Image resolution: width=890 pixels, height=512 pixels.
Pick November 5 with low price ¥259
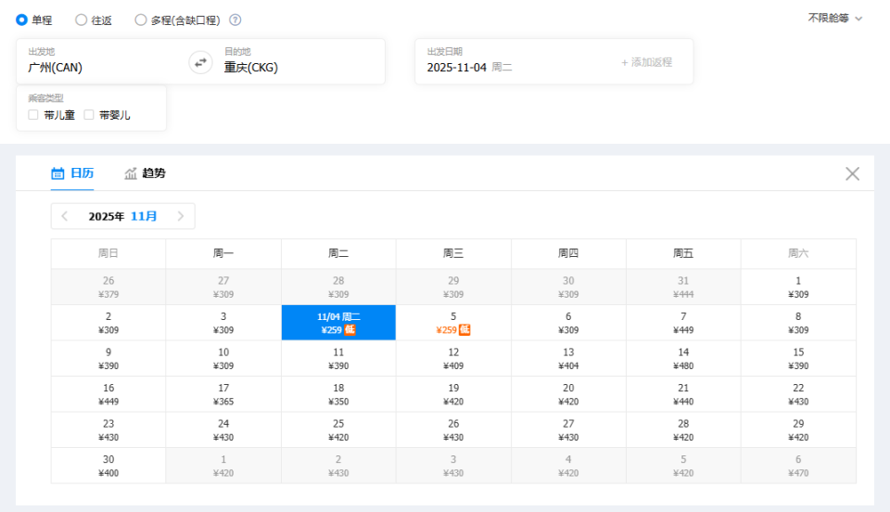pos(453,323)
